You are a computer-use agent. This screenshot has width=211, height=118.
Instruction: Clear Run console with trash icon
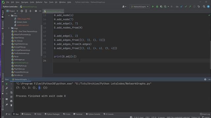(x=11, y=105)
